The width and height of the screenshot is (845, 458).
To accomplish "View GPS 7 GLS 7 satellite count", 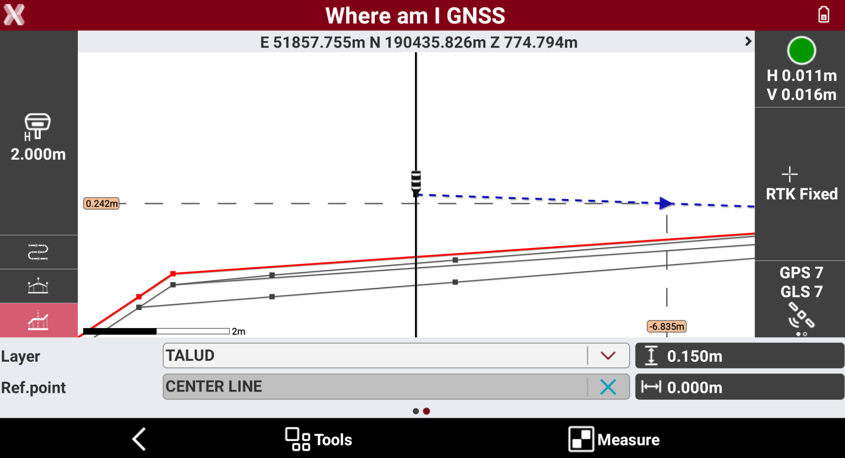I will (801, 282).
